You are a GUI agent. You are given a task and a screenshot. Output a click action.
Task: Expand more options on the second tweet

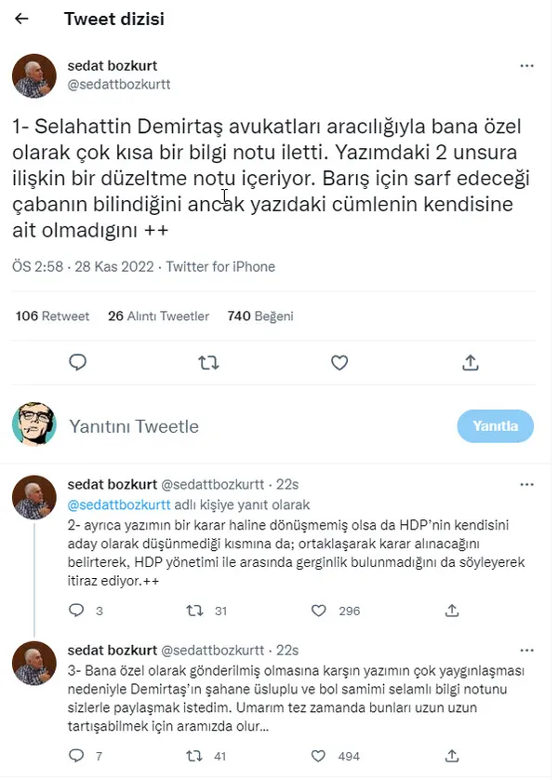[x=527, y=483]
